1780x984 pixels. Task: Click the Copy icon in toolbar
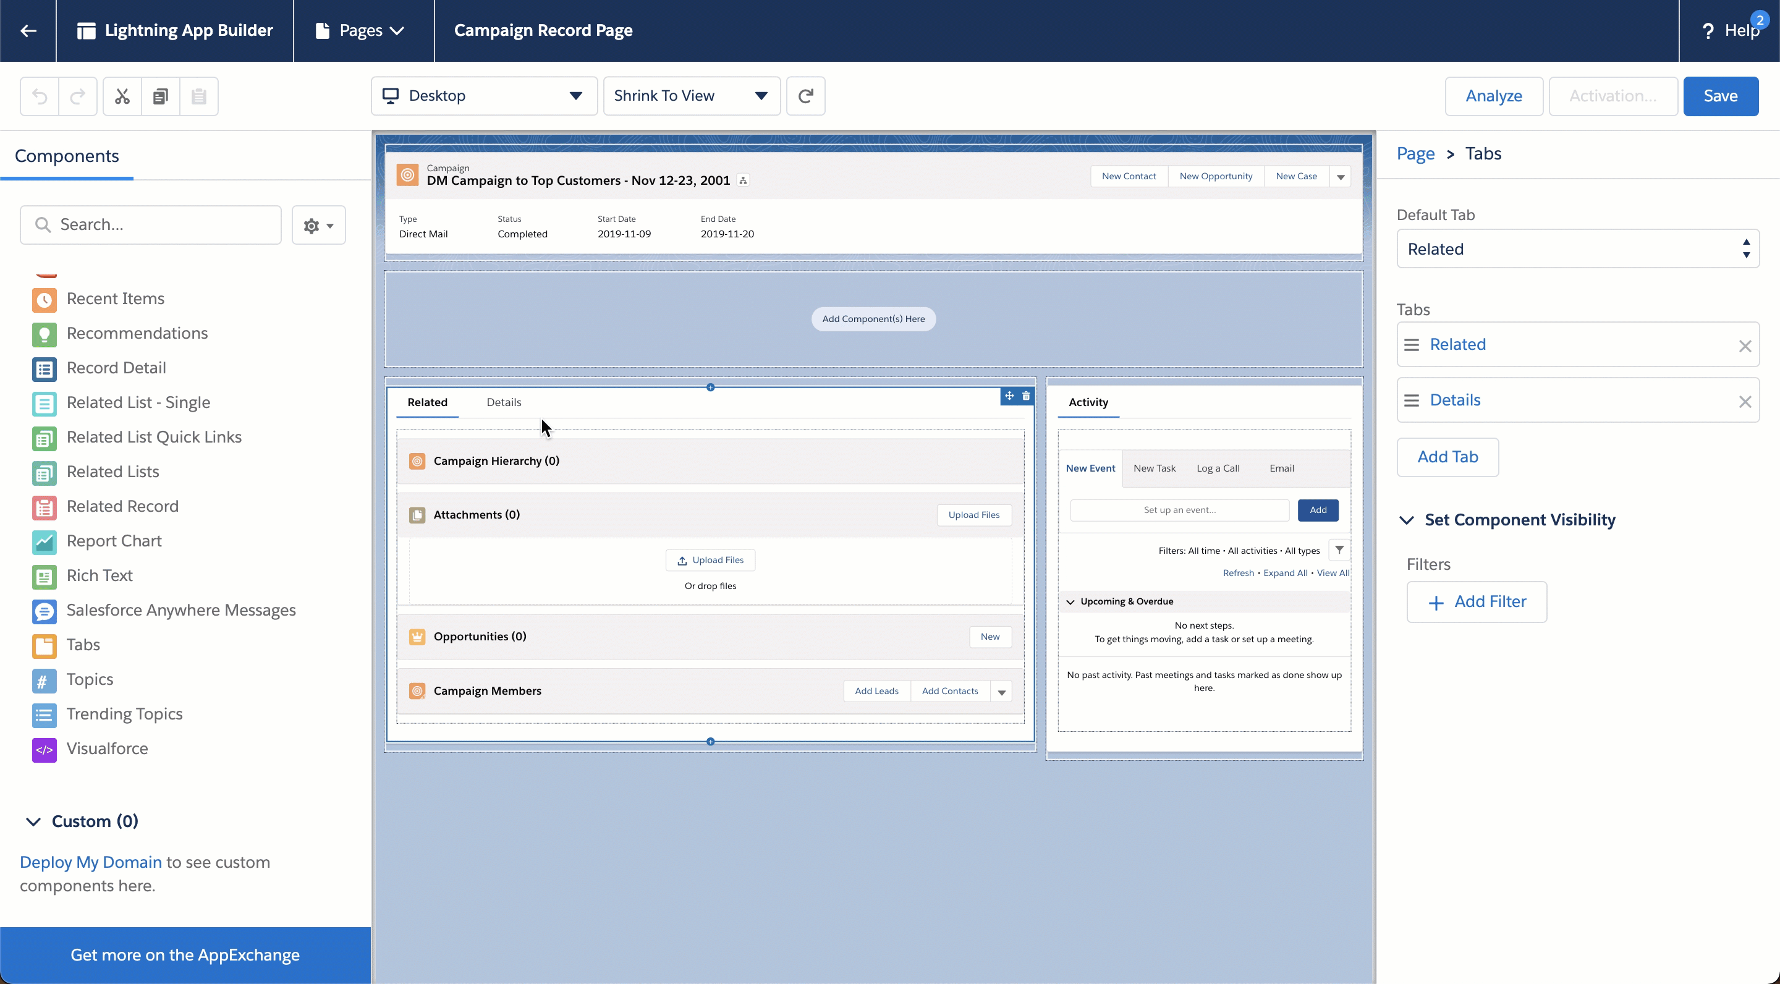tap(160, 96)
